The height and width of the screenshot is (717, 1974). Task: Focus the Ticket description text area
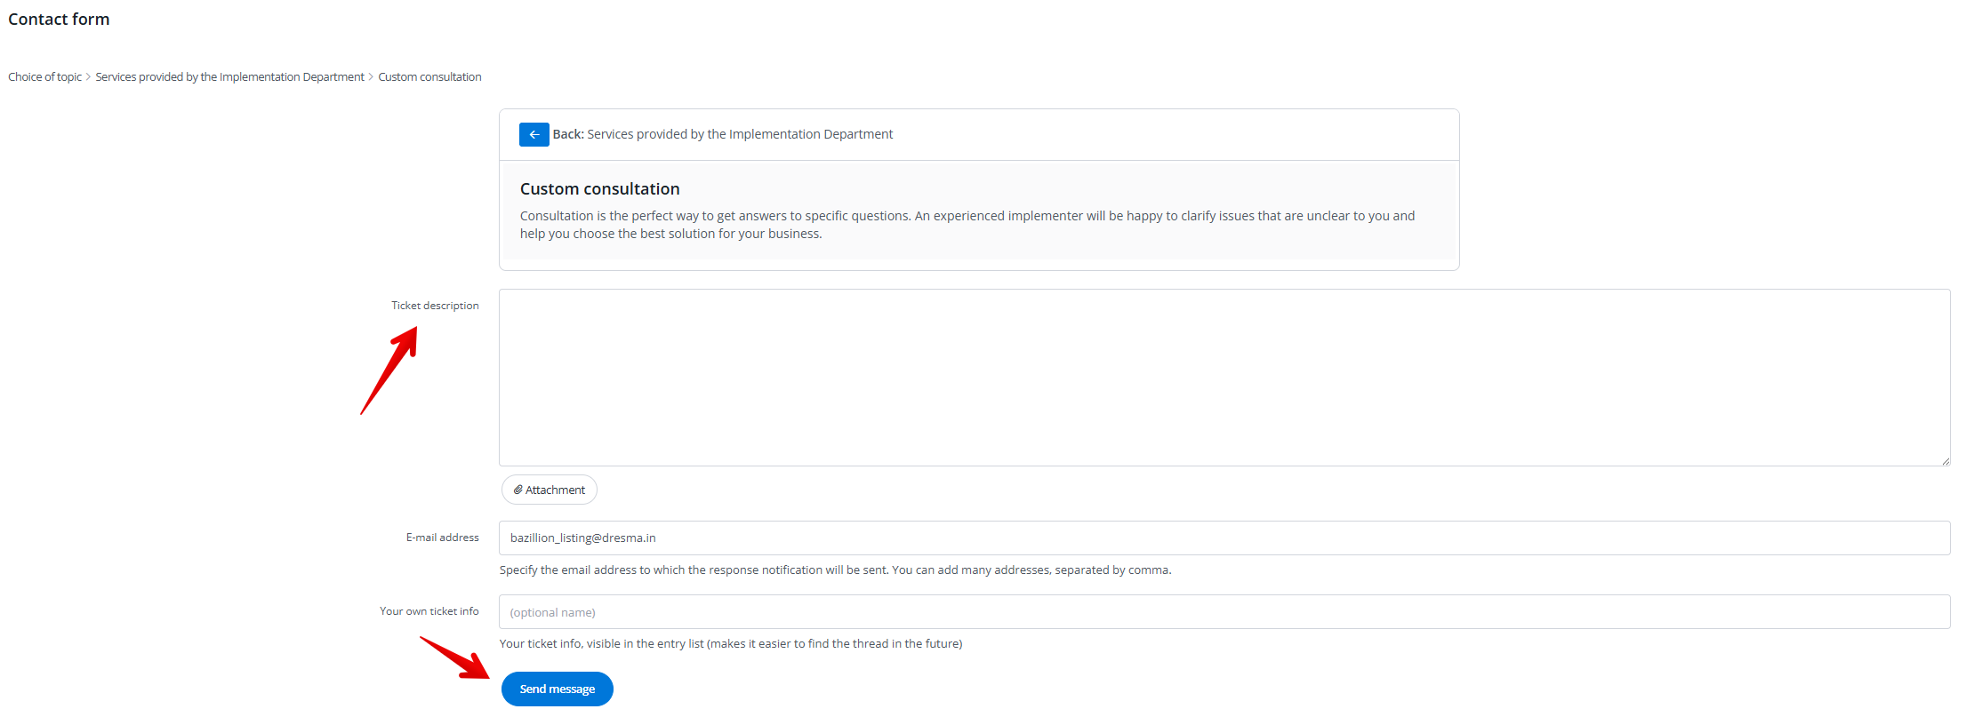(x=1224, y=378)
